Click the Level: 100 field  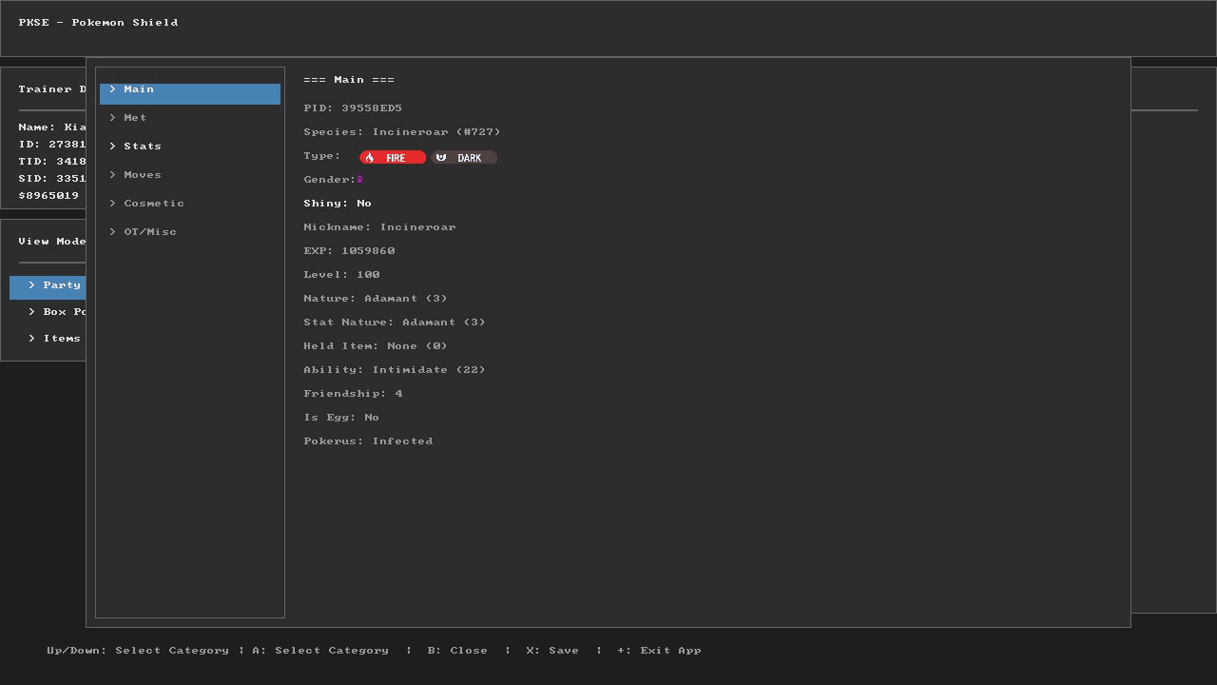click(341, 275)
